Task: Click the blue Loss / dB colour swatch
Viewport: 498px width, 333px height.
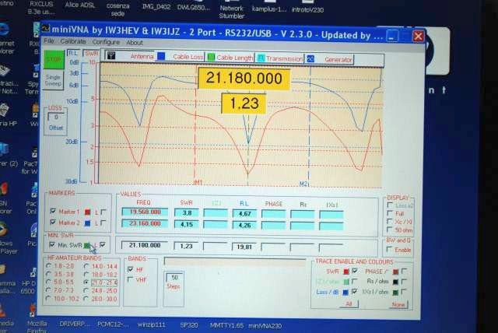Action: (345, 292)
